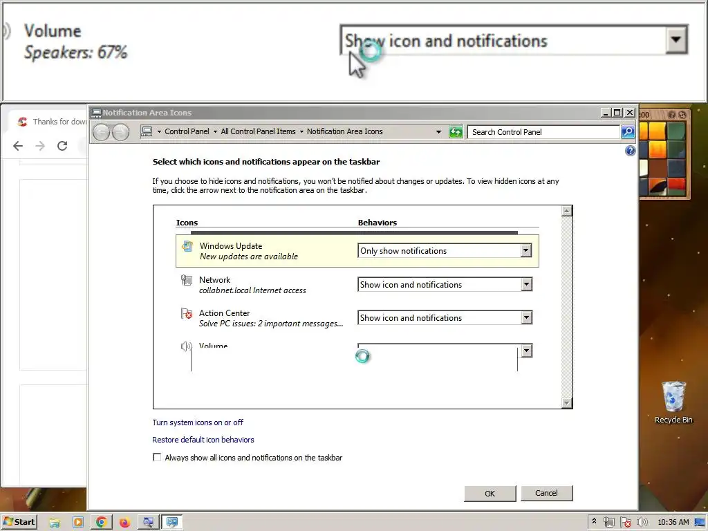Click the search magnifier button
Viewport: 708px width, 531px height.
[x=628, y=132]
